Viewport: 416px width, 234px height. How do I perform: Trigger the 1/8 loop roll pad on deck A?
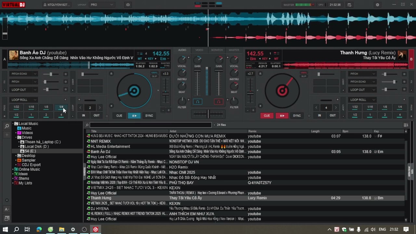[46, 107]
